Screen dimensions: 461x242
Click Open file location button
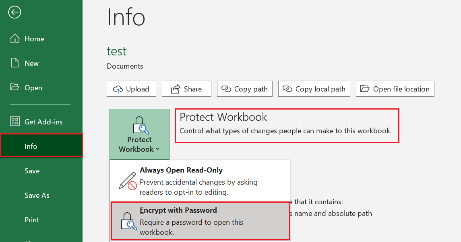(x=395, y=89)
